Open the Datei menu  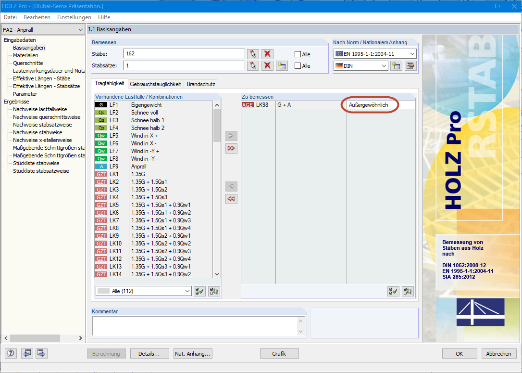pyautogui.click(x=10, y=17)
